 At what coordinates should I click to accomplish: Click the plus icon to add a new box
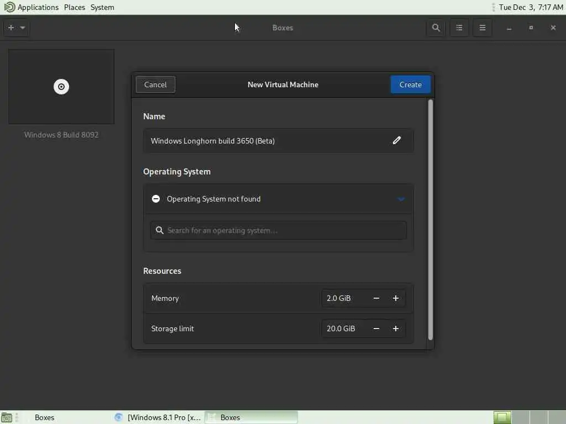pos(11,28)
